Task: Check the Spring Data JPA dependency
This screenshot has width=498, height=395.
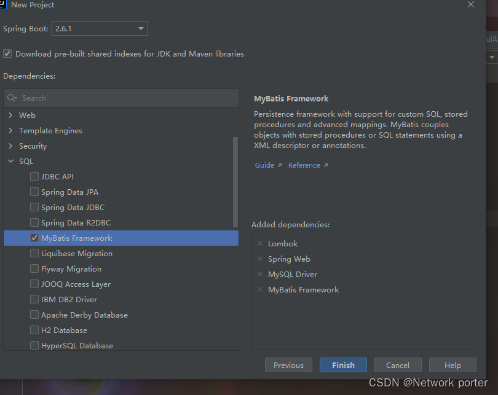Action: point(34,192)
